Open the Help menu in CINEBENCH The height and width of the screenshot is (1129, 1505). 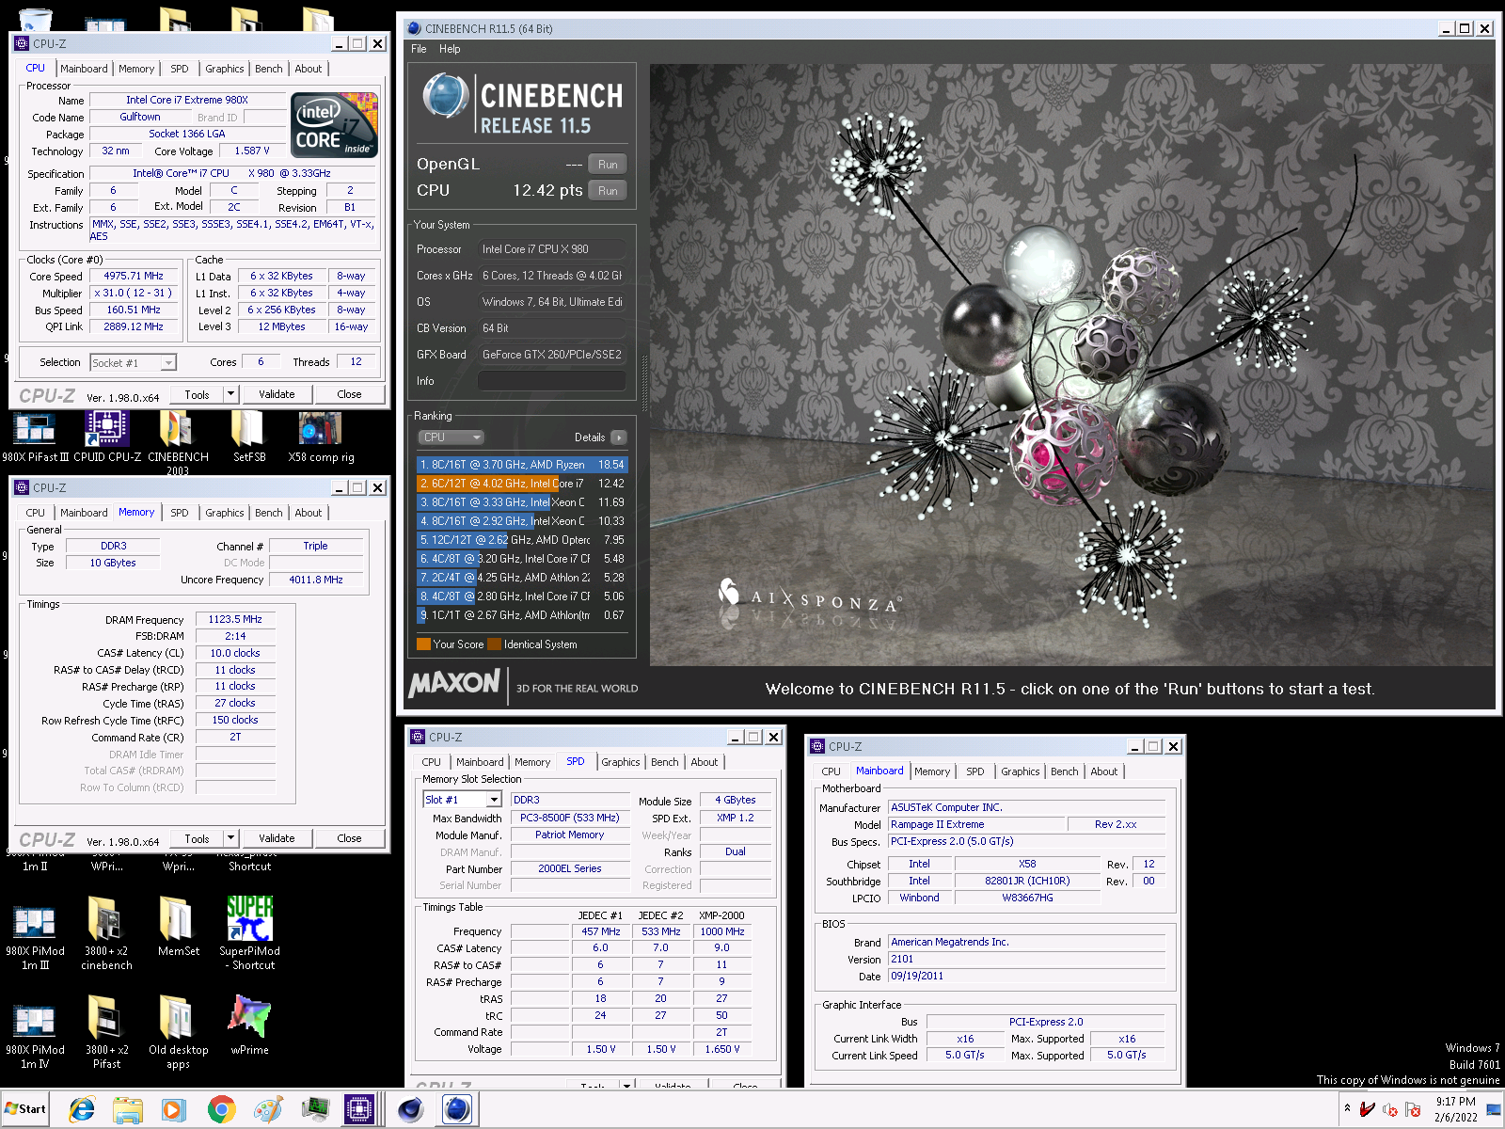click(450, 49)
